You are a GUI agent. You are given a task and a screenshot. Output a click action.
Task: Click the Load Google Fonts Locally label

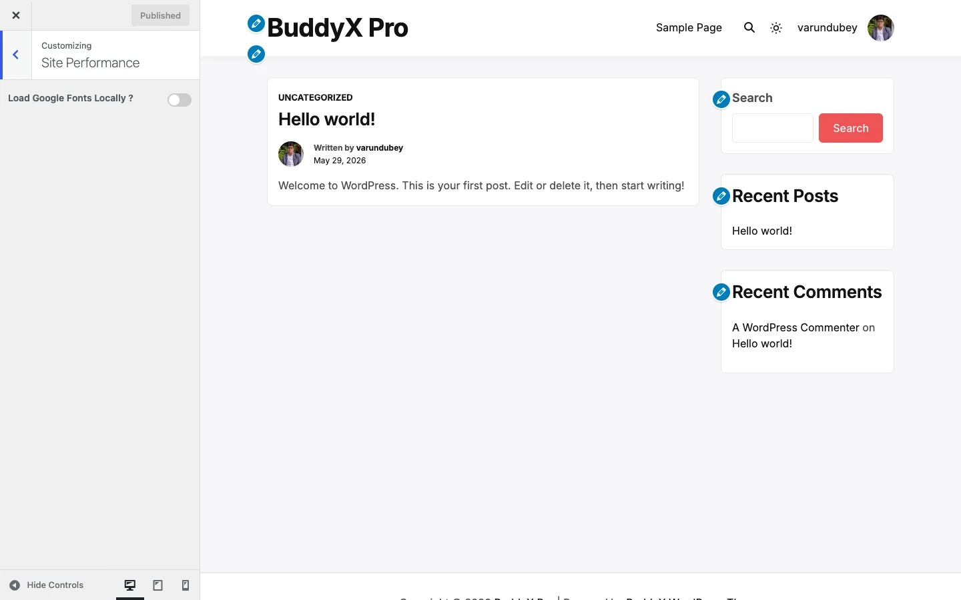[x=71, y=98]
